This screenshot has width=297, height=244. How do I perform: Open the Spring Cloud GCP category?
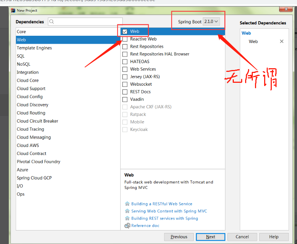tap(68, 178)
